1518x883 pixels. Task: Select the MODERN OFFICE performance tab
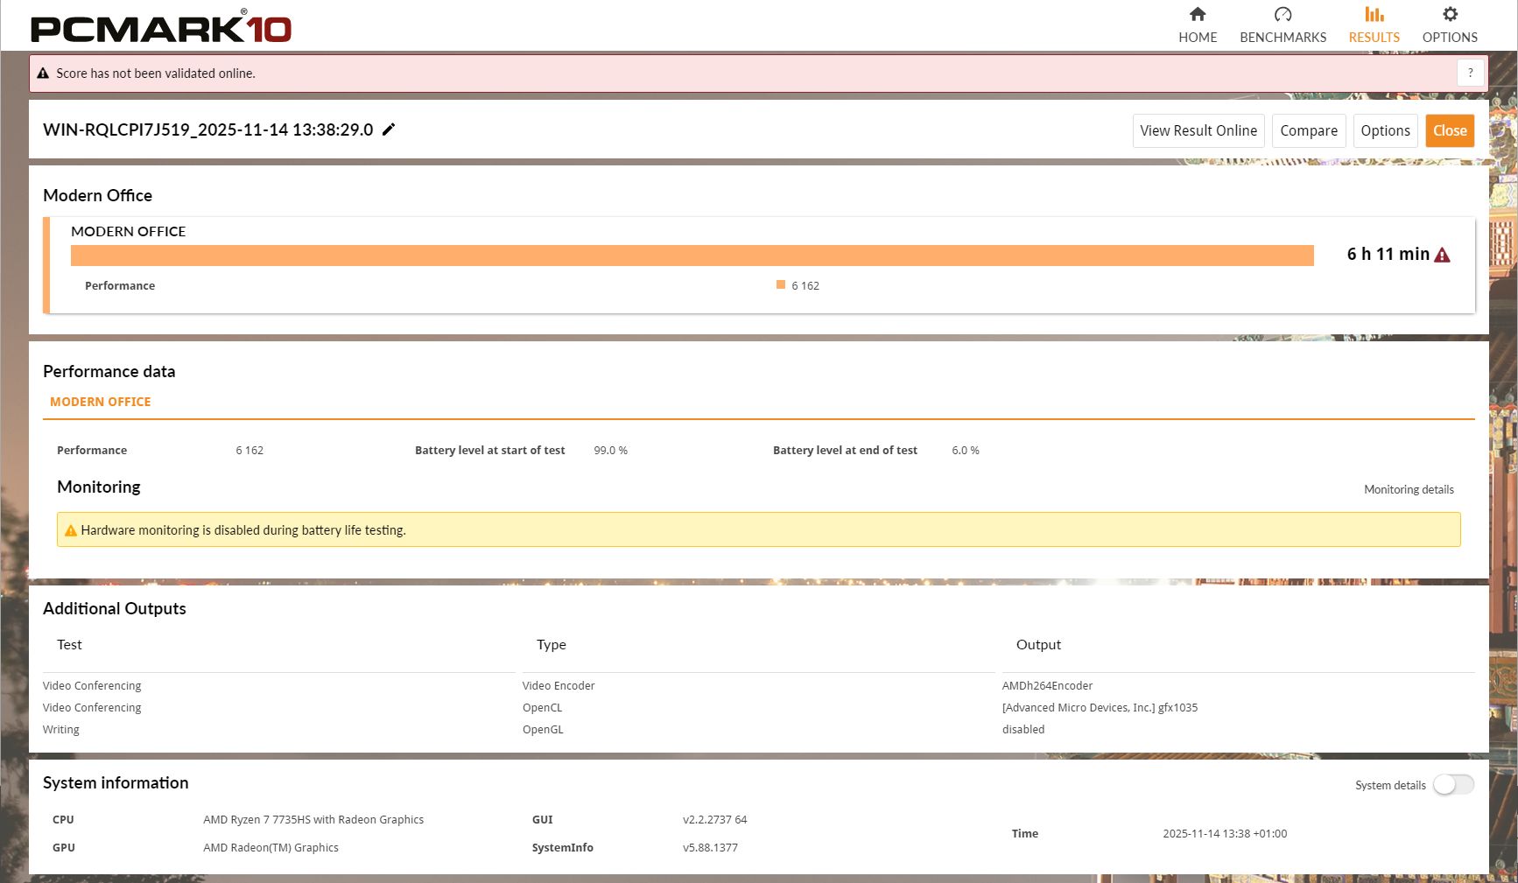[x=100, y=402]
